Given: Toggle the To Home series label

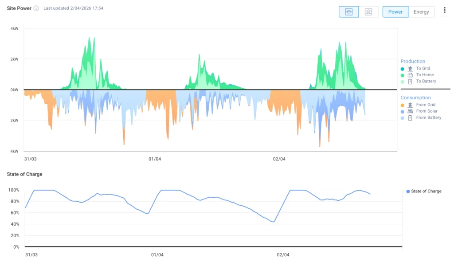Looking at the screenshot, I should (425, 75).
